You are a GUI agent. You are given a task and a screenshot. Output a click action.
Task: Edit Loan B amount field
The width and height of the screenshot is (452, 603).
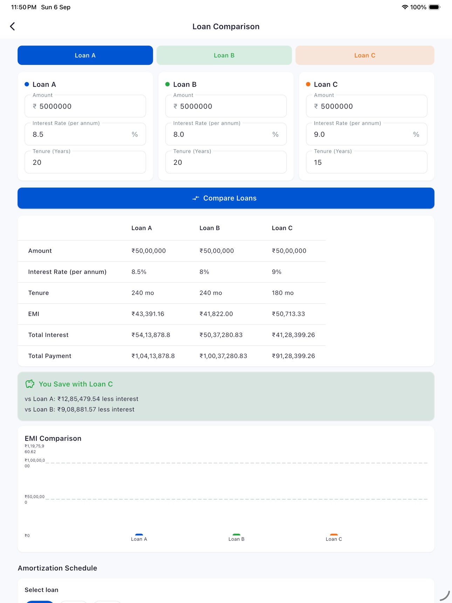click(x=226, y=106)
